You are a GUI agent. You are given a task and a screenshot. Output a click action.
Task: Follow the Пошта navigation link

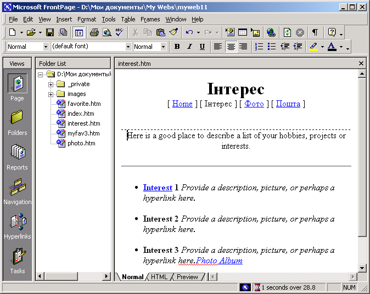click(288, 104)
